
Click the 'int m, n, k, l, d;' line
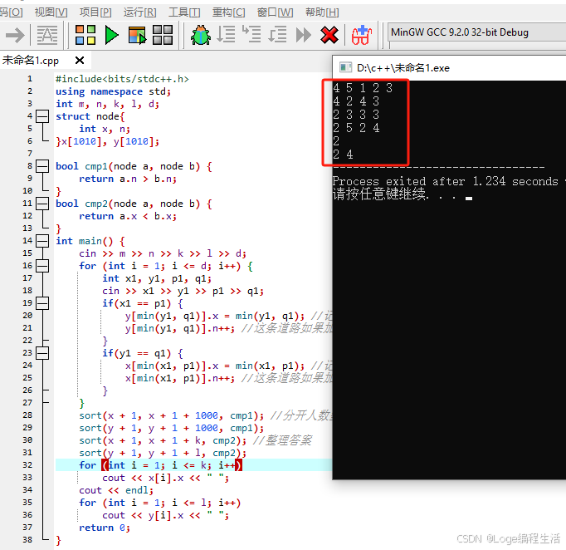107,104
